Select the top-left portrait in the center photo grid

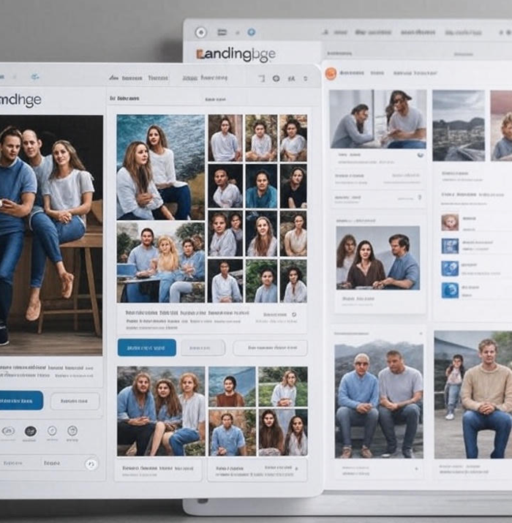pos(225,138)
